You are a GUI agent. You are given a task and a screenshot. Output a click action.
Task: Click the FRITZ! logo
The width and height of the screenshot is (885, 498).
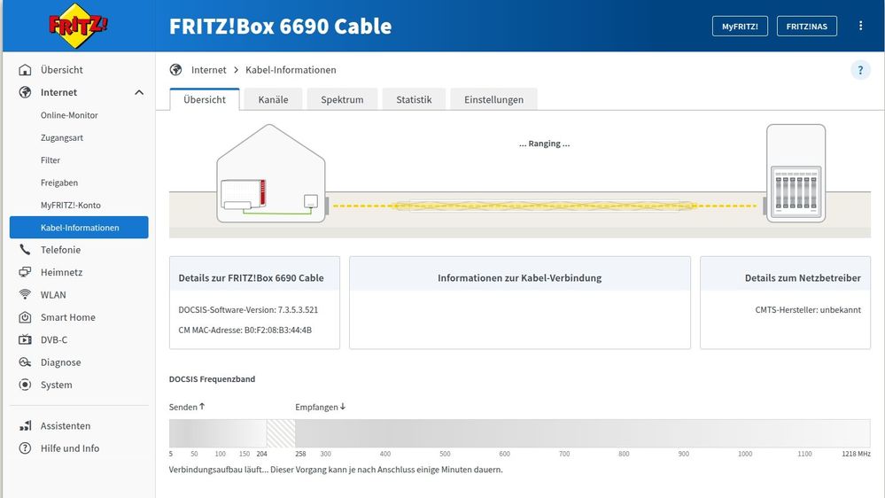point(78,26)
